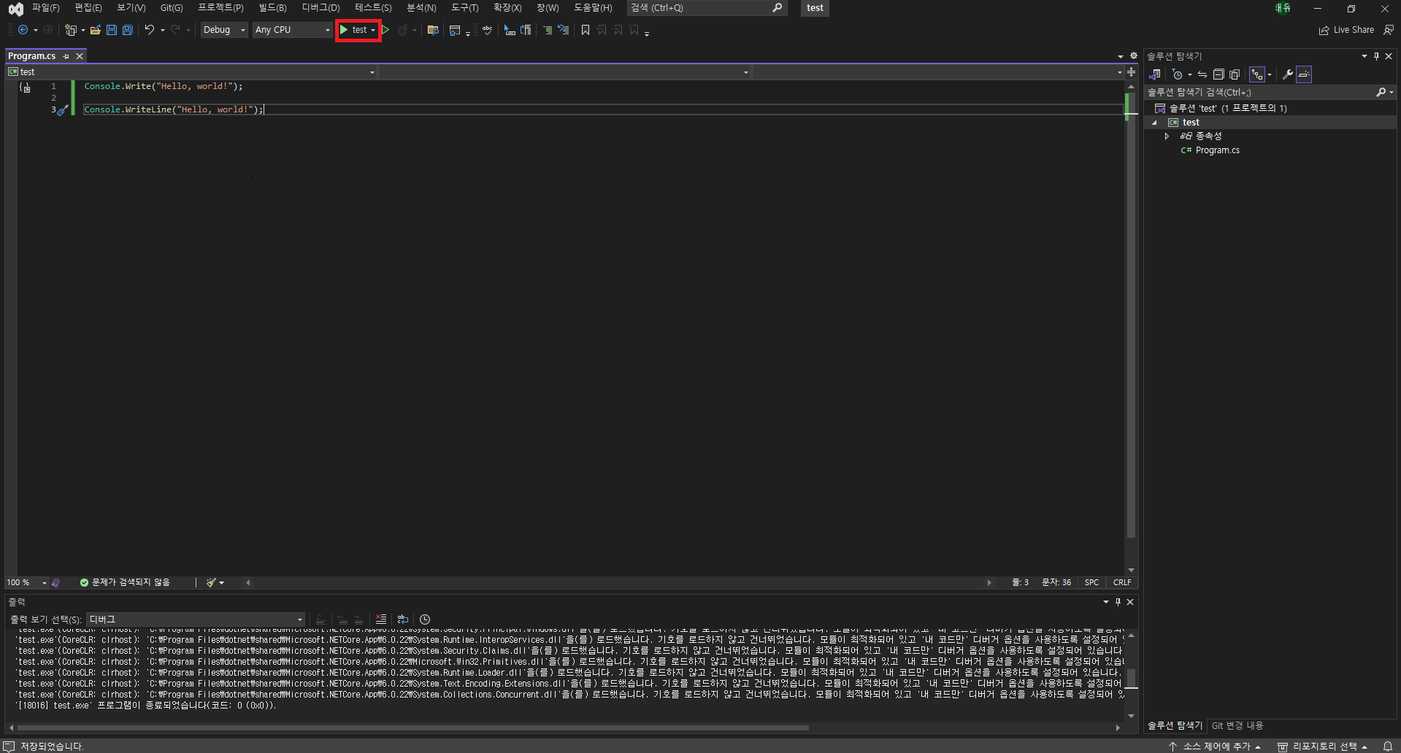Open properties wrench icon in Solution Explorer
The height and width of the screenshot is (753, 1401).
coord(1288,74)
